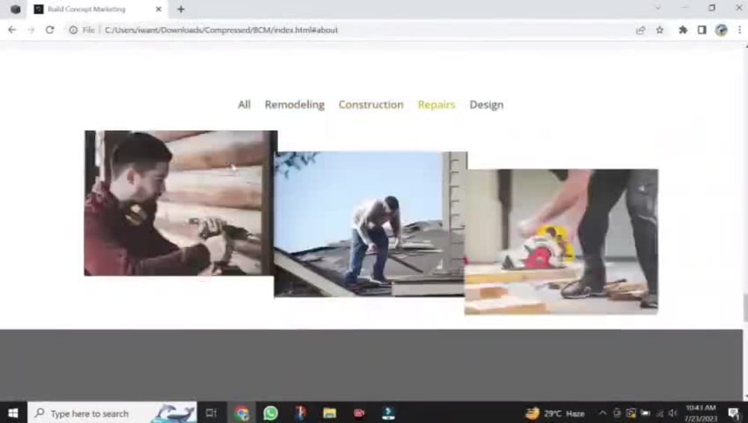Viewport: 748px width, 423px height.
Task: Open the tab search chevron
Action: click(x=657, y=8)
